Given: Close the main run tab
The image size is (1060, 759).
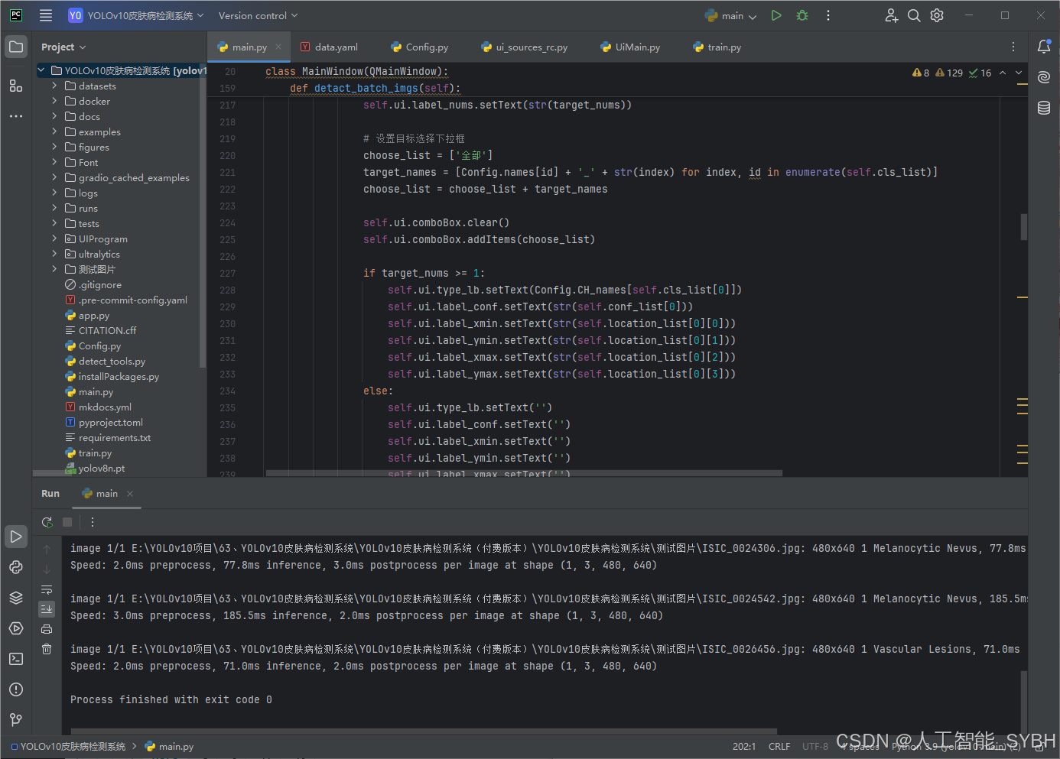Looking at the screenshot, I should (130, 494).
